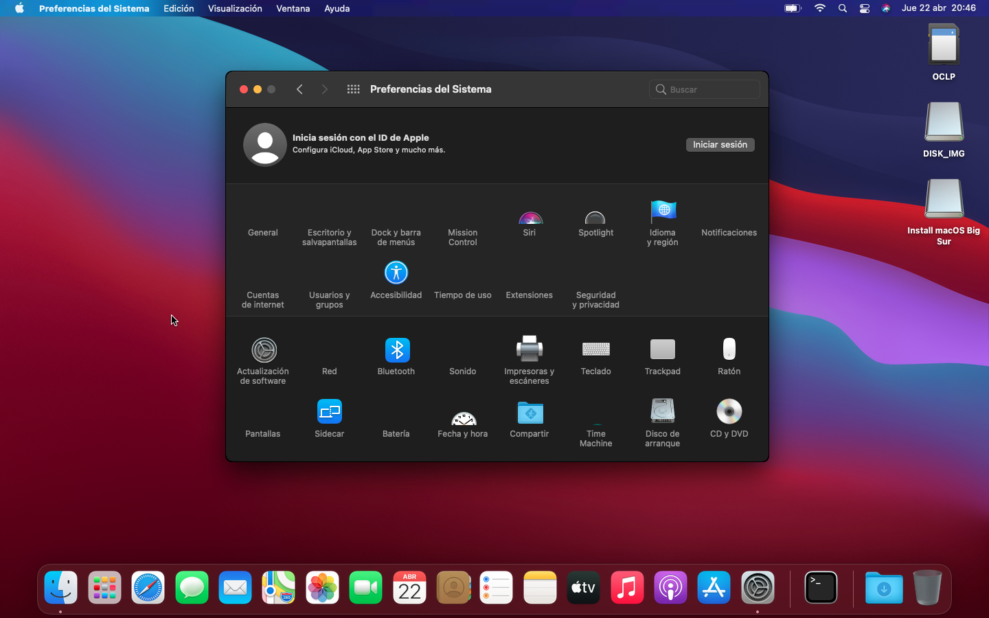Open Control Center in the menu bar
Viewport: 989px width, 618px height.
[864, 8]
